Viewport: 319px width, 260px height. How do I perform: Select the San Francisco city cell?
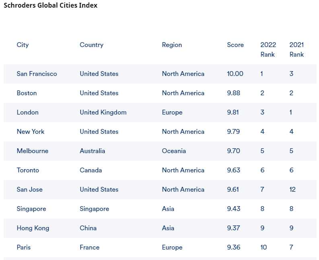pos(37,74)
